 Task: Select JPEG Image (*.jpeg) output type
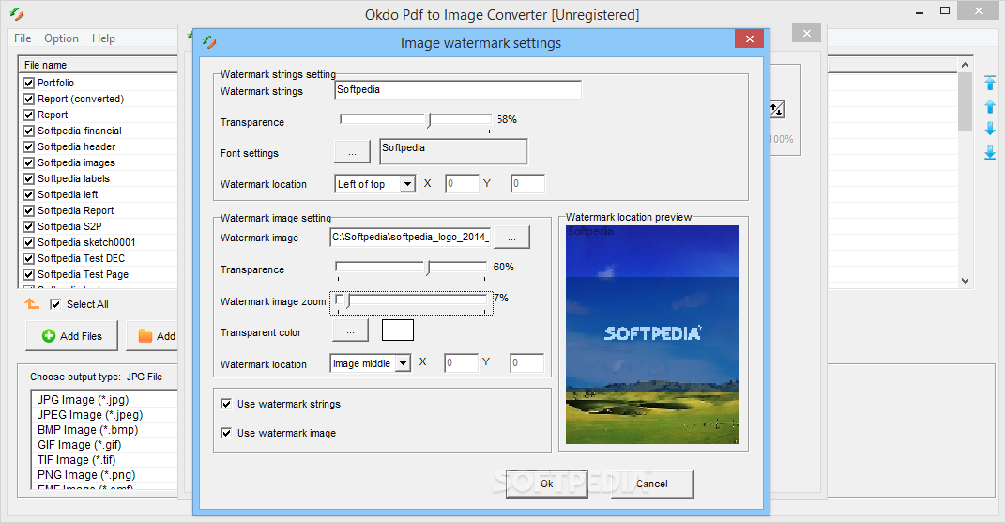click(x=90, y=414)
